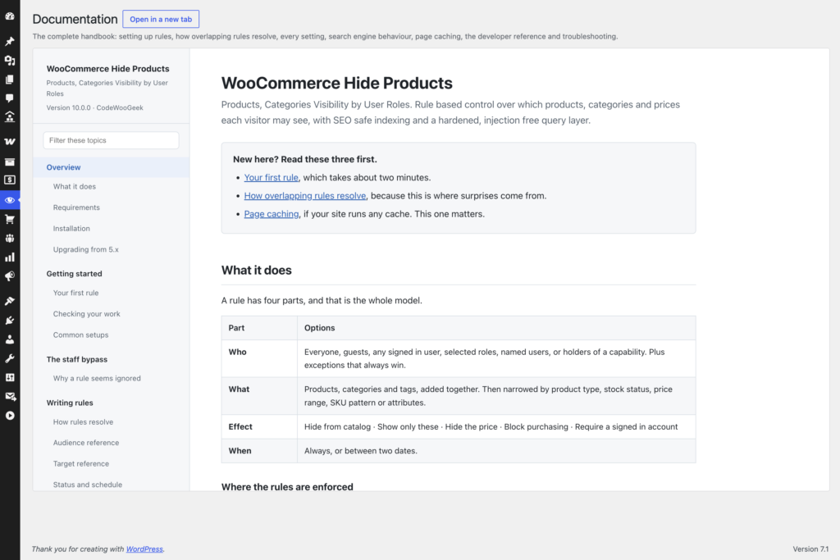Open Media library camera-music icon
Screen dimensions: 840x560
point(10,61)
